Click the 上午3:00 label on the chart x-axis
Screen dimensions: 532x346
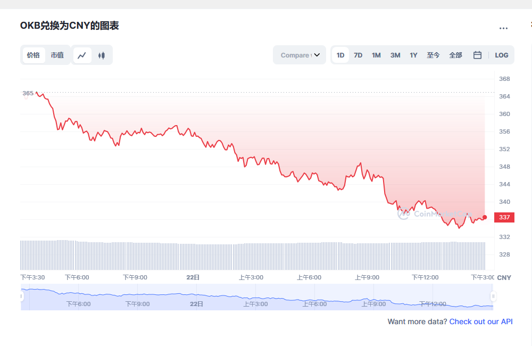click(251, 277)
